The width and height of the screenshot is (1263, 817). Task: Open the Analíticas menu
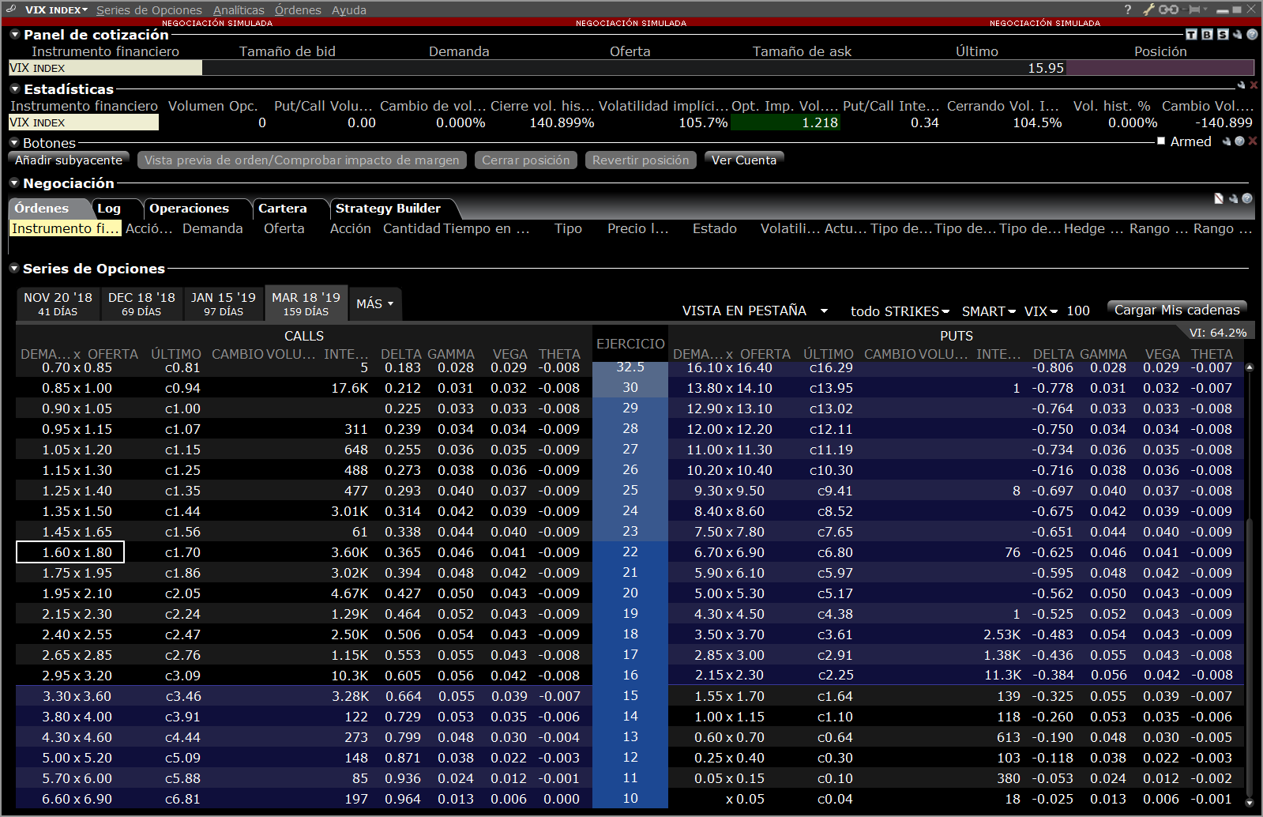pyautogui.click(x=239, y=10)
